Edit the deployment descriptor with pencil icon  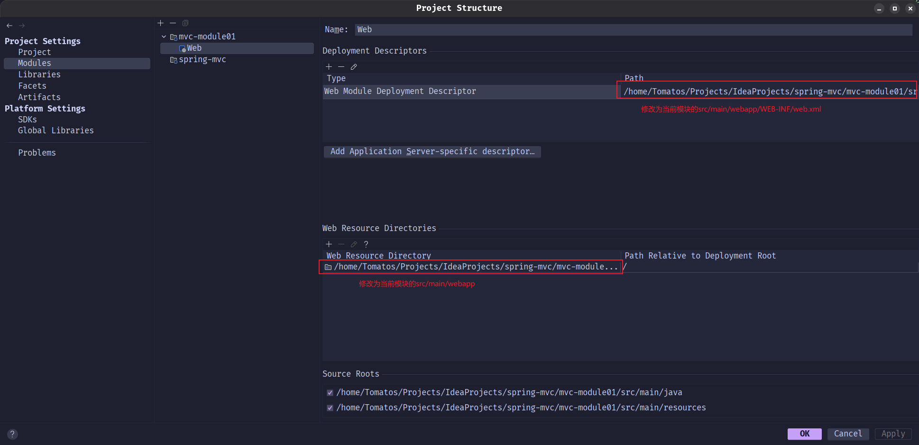[354, 67]
